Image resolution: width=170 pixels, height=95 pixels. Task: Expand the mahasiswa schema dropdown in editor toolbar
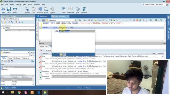pyautogui.click(x=73, y=20)
